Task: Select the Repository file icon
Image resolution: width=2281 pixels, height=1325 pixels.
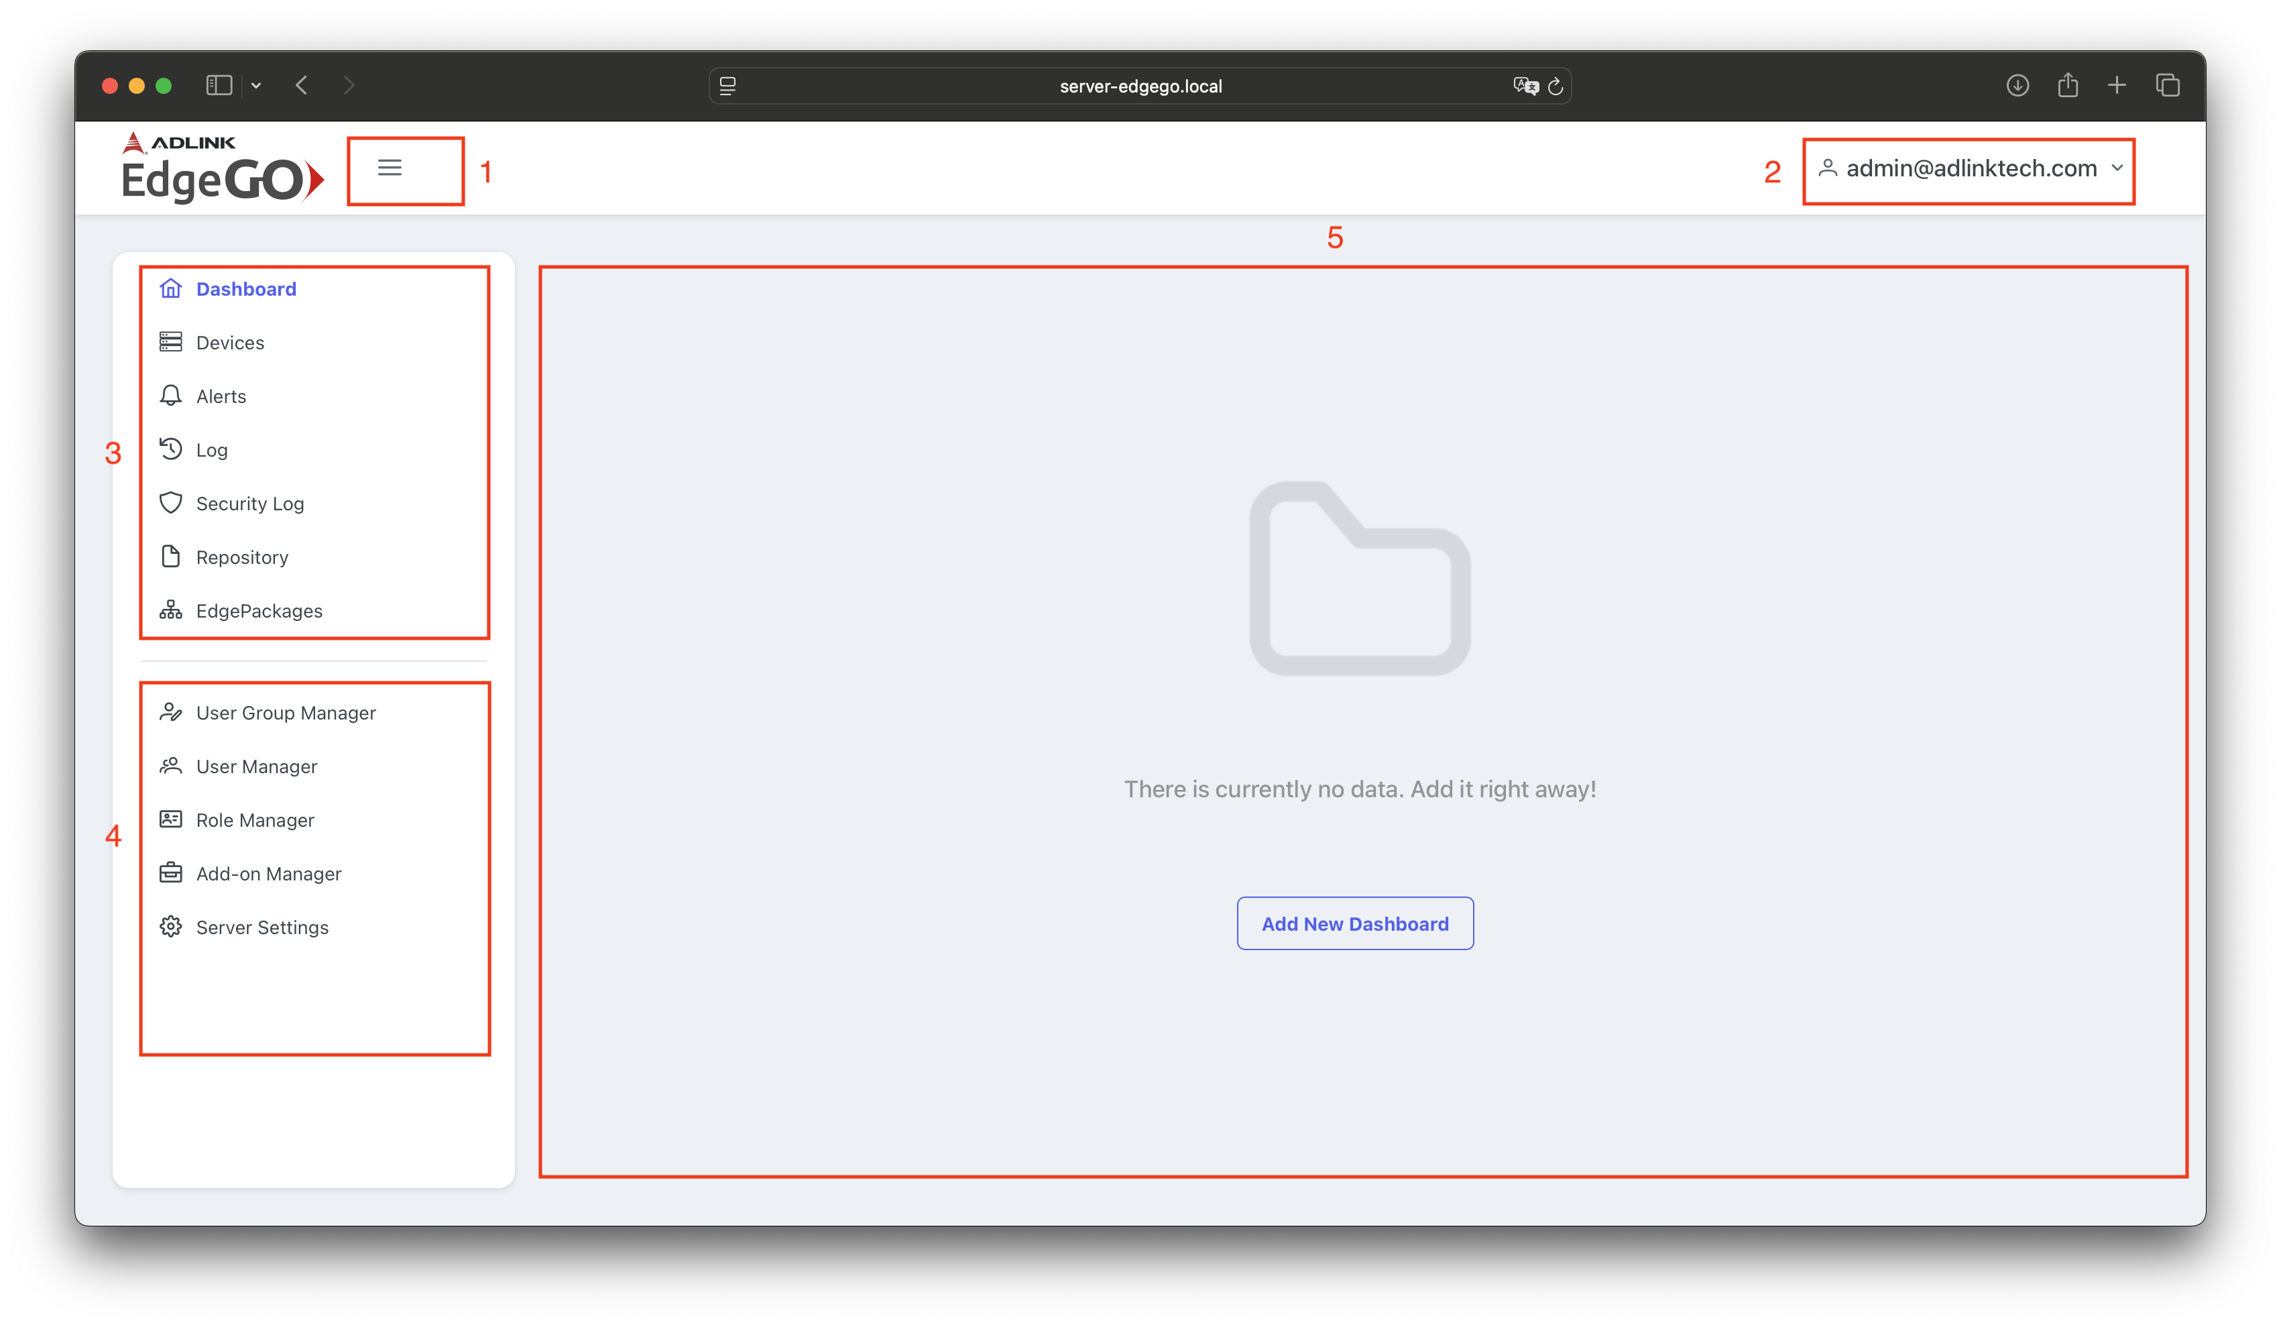Action: click(x=171, y=557)
